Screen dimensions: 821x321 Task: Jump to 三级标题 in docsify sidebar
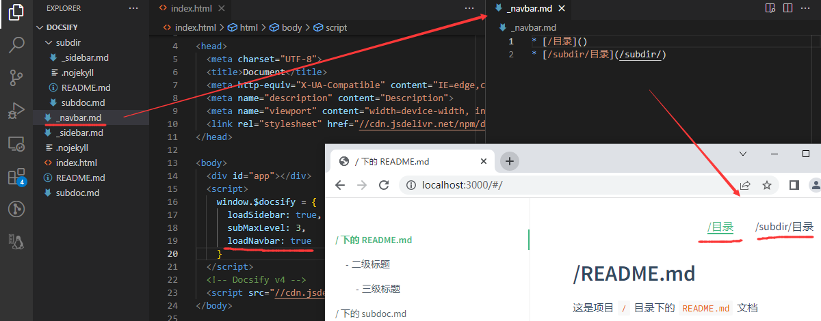380,289
